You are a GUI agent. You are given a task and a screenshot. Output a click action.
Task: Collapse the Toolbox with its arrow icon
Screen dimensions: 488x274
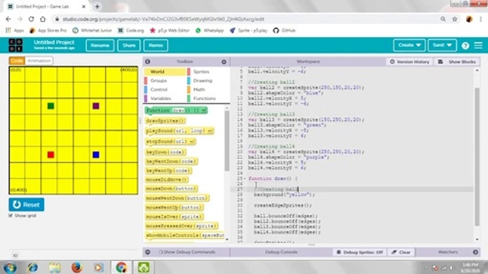148,62
